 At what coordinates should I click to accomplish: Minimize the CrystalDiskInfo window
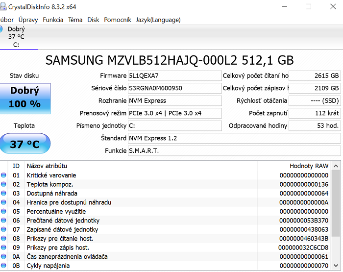[x=284, y=6]
